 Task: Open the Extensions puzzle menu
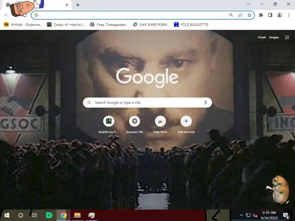261,15
